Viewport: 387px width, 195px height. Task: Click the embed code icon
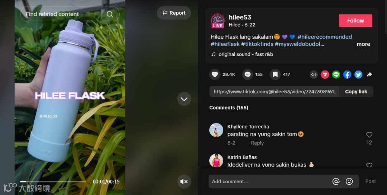(314, 74)
